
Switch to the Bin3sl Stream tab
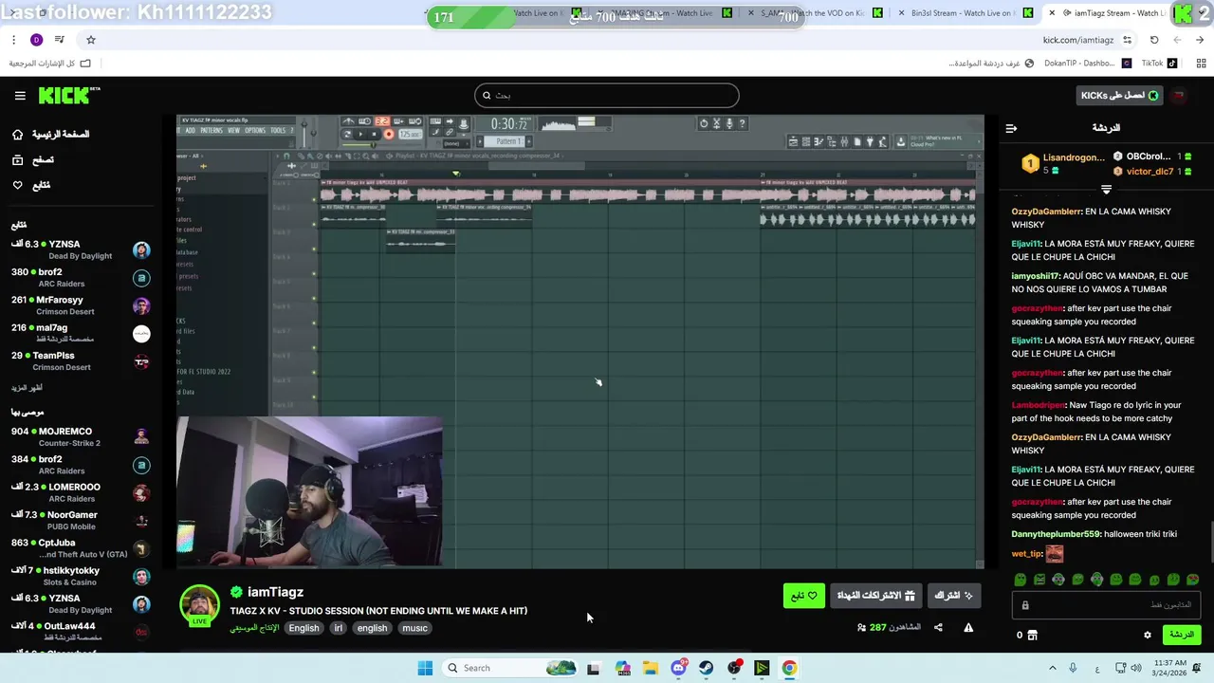(x=964, y=13)
